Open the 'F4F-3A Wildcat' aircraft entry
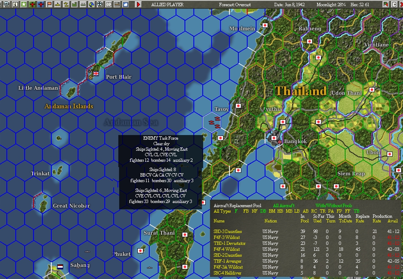Viewport: 403px width, 279px height. (228, 267)
